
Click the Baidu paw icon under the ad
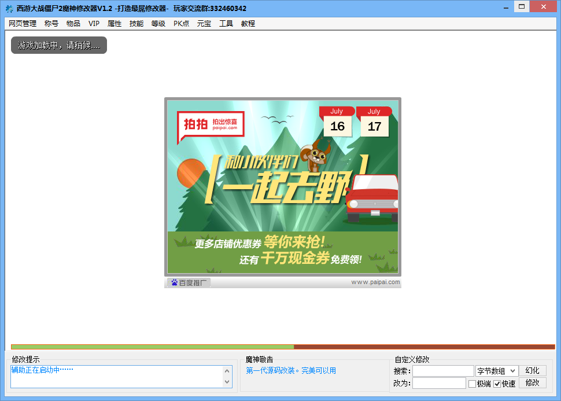tap(174, 282)
